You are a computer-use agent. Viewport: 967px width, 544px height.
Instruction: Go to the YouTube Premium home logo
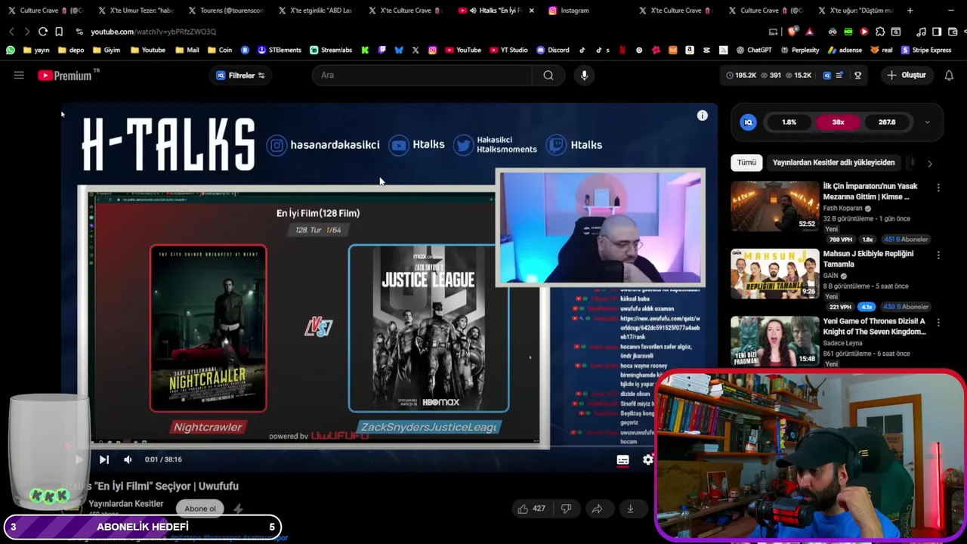click(x=66, y=75)
